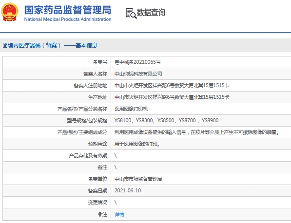Click the product description starting 利用医用成像设备
Screen dimensions: 291x223
pyautogui.click(x=197, y=132)
